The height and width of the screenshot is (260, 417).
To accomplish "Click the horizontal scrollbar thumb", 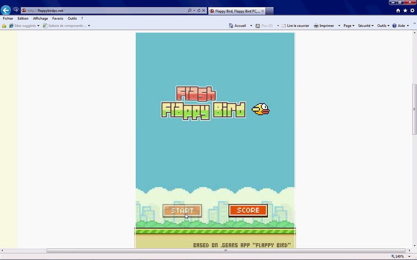I will [226, 251].
